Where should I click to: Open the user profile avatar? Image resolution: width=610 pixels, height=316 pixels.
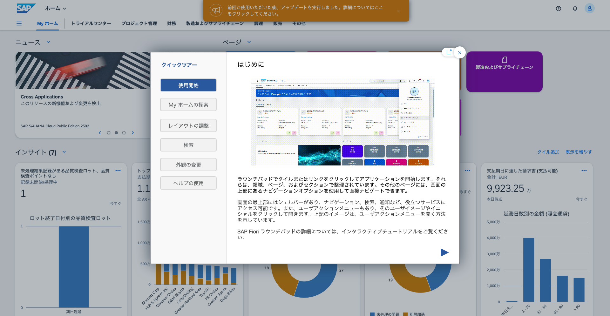pos(590,9)
